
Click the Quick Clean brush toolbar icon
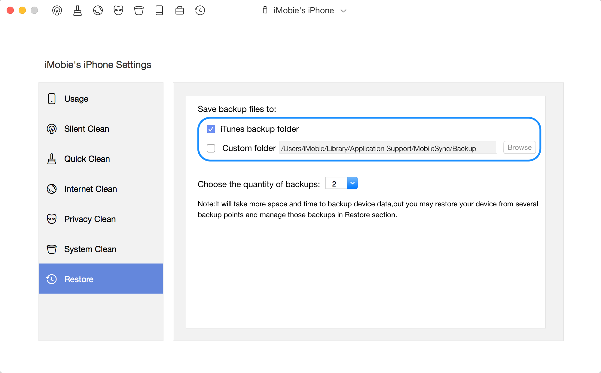(78, 11)
